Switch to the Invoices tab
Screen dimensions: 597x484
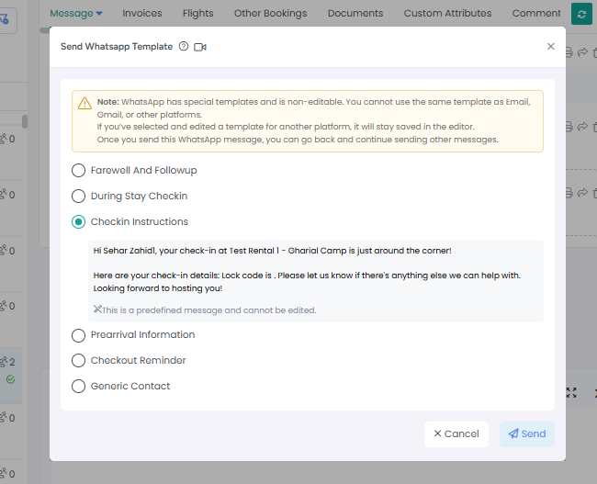coord(142,14)
